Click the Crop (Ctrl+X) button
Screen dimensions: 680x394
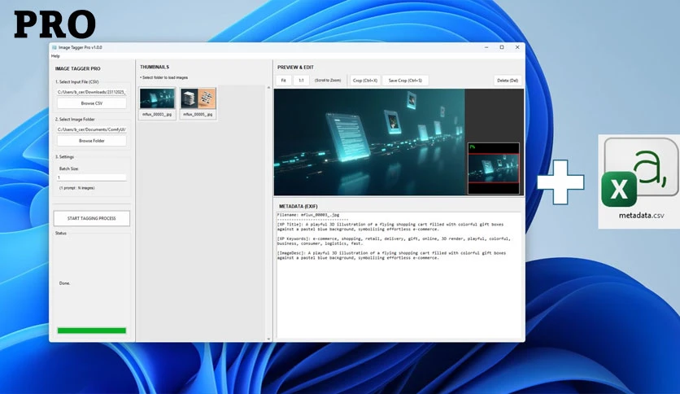pos(364,81)
